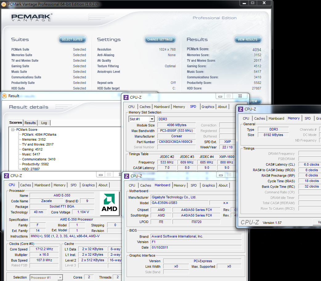The width and height of the screenshot is (321, 281).
Task: Click the CPU-Z SPD window Z icon
Action: [x=126, y=97]
